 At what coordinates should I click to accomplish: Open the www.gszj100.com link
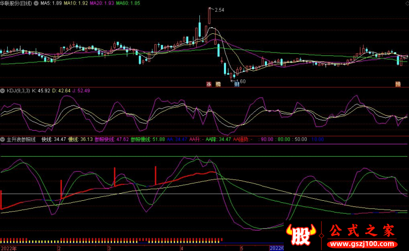362,244
